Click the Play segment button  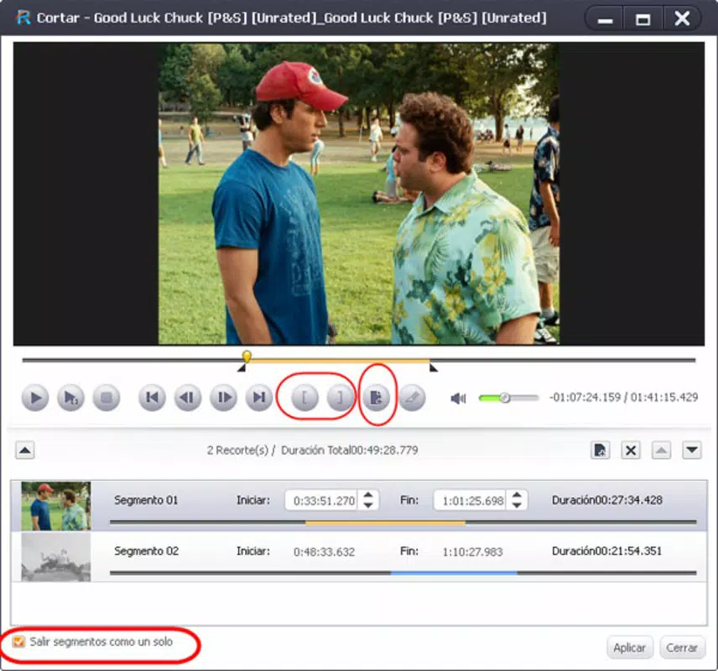(x=70, y=397)
